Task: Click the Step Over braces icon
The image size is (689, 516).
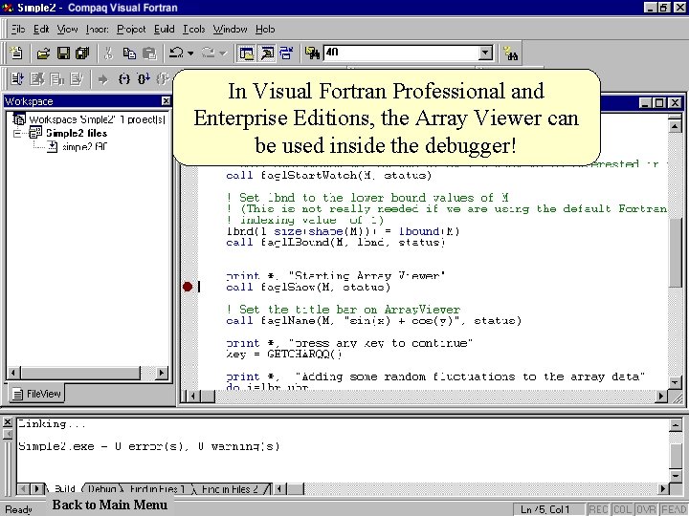Action: tap(144, 79)
